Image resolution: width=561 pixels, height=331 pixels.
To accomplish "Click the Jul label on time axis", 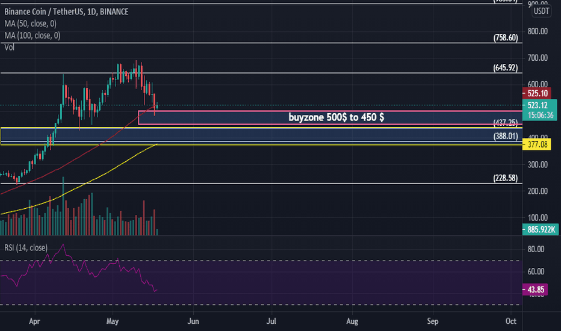I will pos(271,321).
